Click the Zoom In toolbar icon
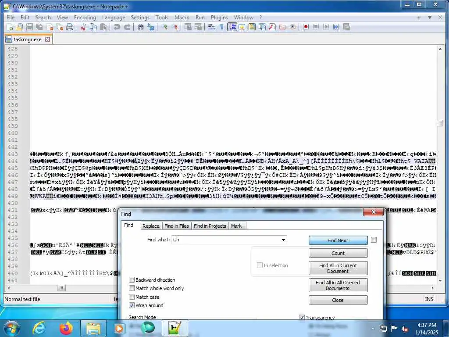This screenshot has width=449, height=337. 164,27
